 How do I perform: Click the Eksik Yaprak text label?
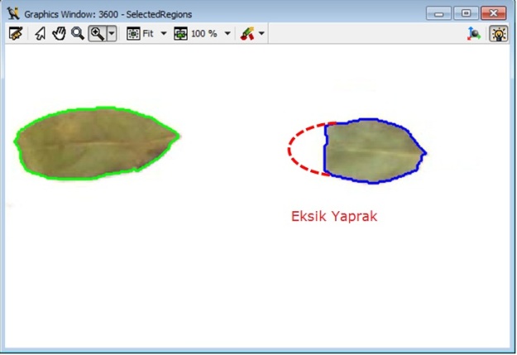point(334,216)
